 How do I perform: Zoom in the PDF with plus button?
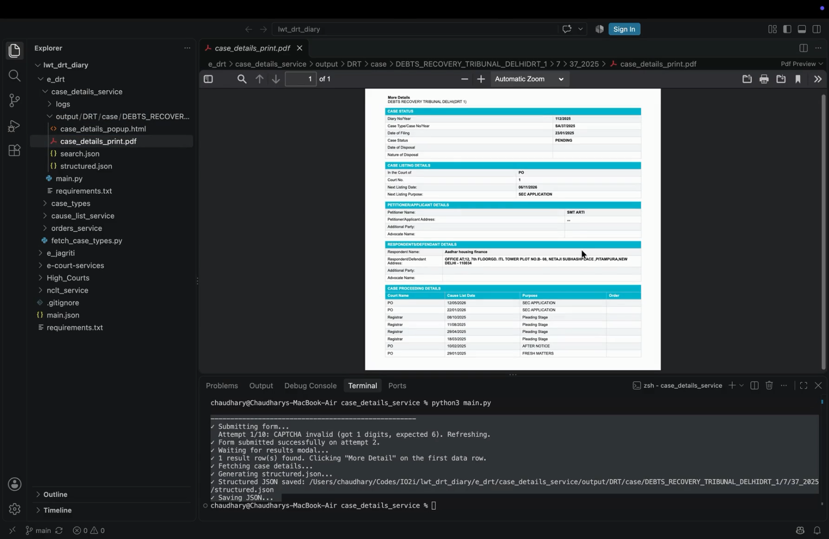(481, 79)
